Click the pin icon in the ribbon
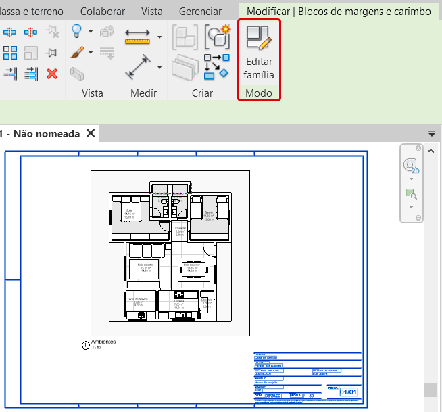This screenshot has width=442, height=412. click(x=52, y=53)
